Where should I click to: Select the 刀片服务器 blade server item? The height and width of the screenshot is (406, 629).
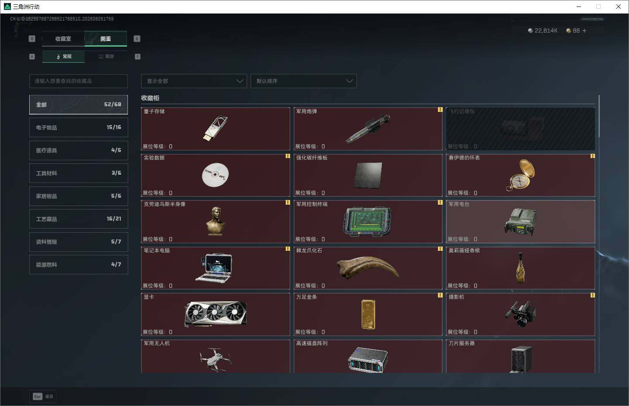[520, 356]
